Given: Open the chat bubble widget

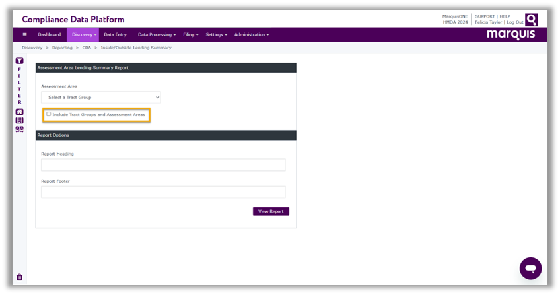Looking at the screenshot, I should pyautogui.click(x=530, y=269).
